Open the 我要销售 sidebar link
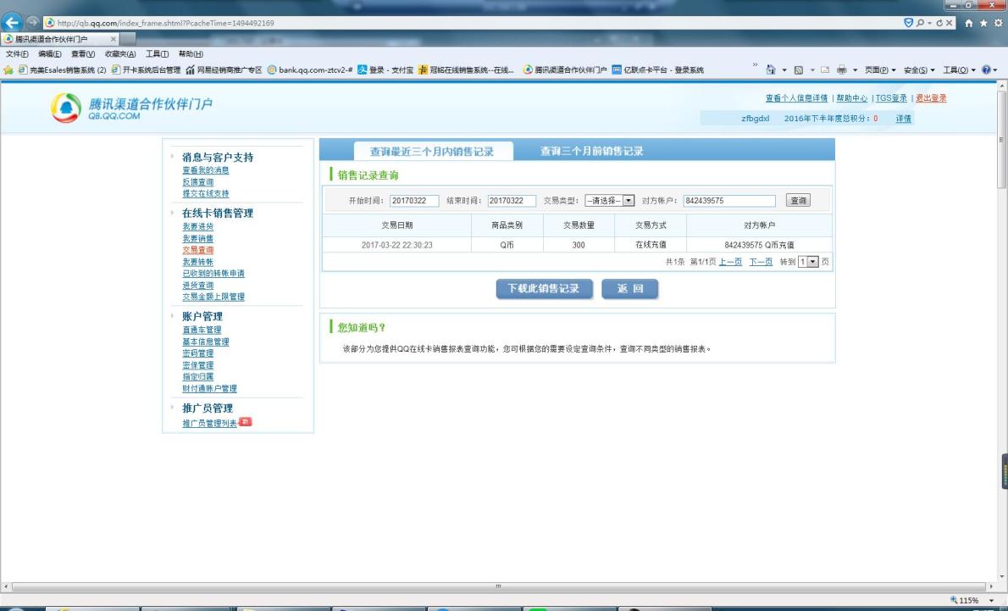 [x=197, y=239]
